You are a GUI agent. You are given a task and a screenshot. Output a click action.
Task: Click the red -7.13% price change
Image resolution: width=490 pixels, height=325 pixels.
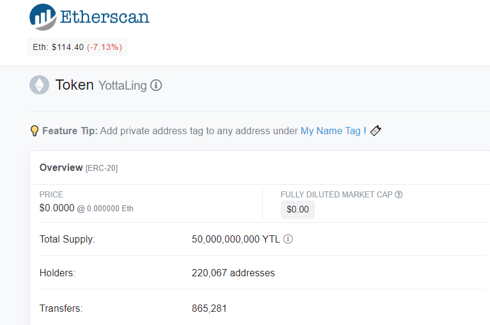(105, 47)
